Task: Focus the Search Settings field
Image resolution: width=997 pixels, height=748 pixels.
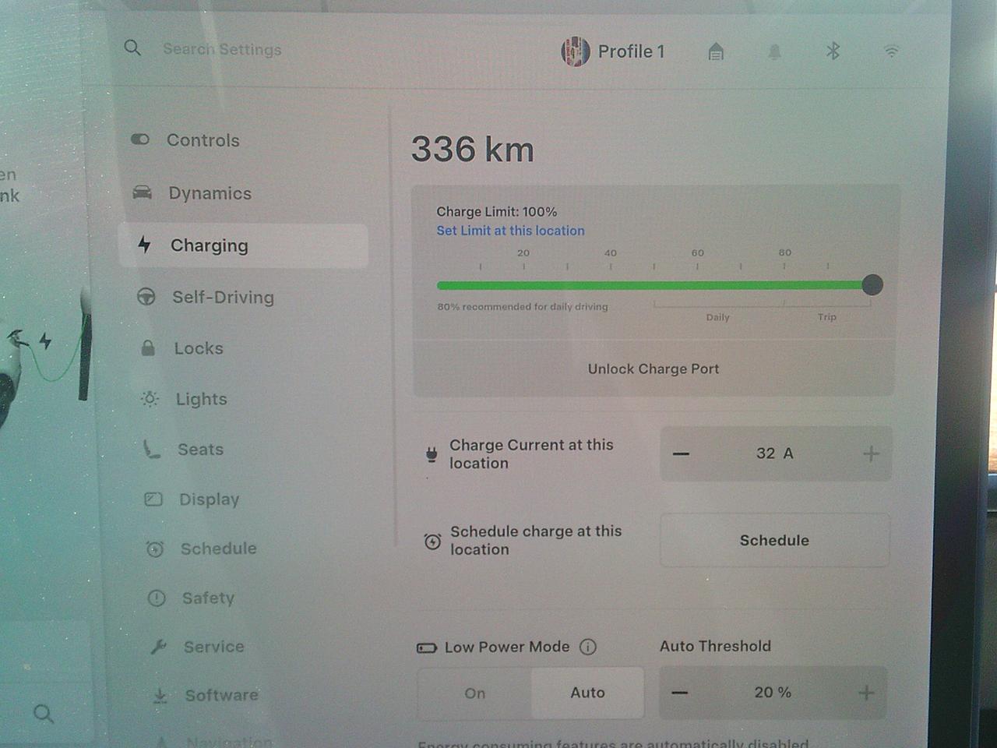Action: 222,49
